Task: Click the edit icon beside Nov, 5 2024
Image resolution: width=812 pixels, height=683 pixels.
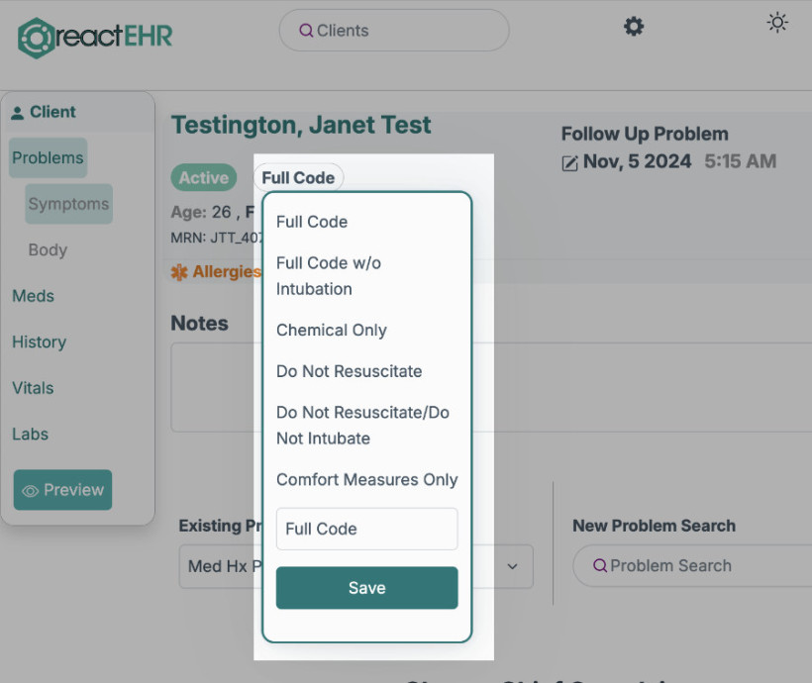Action: (569, 163)
